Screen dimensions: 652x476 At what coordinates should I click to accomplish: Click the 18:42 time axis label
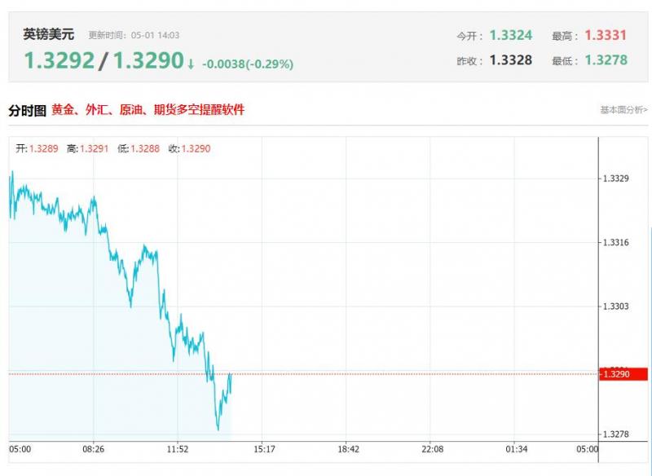click(x=348, y=449)
